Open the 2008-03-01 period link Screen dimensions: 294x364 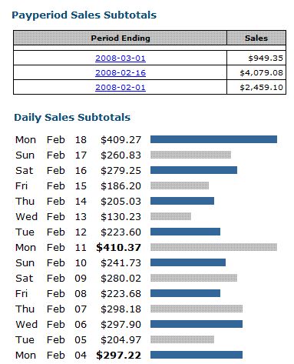pyautogui.click(x=121, y=58)
